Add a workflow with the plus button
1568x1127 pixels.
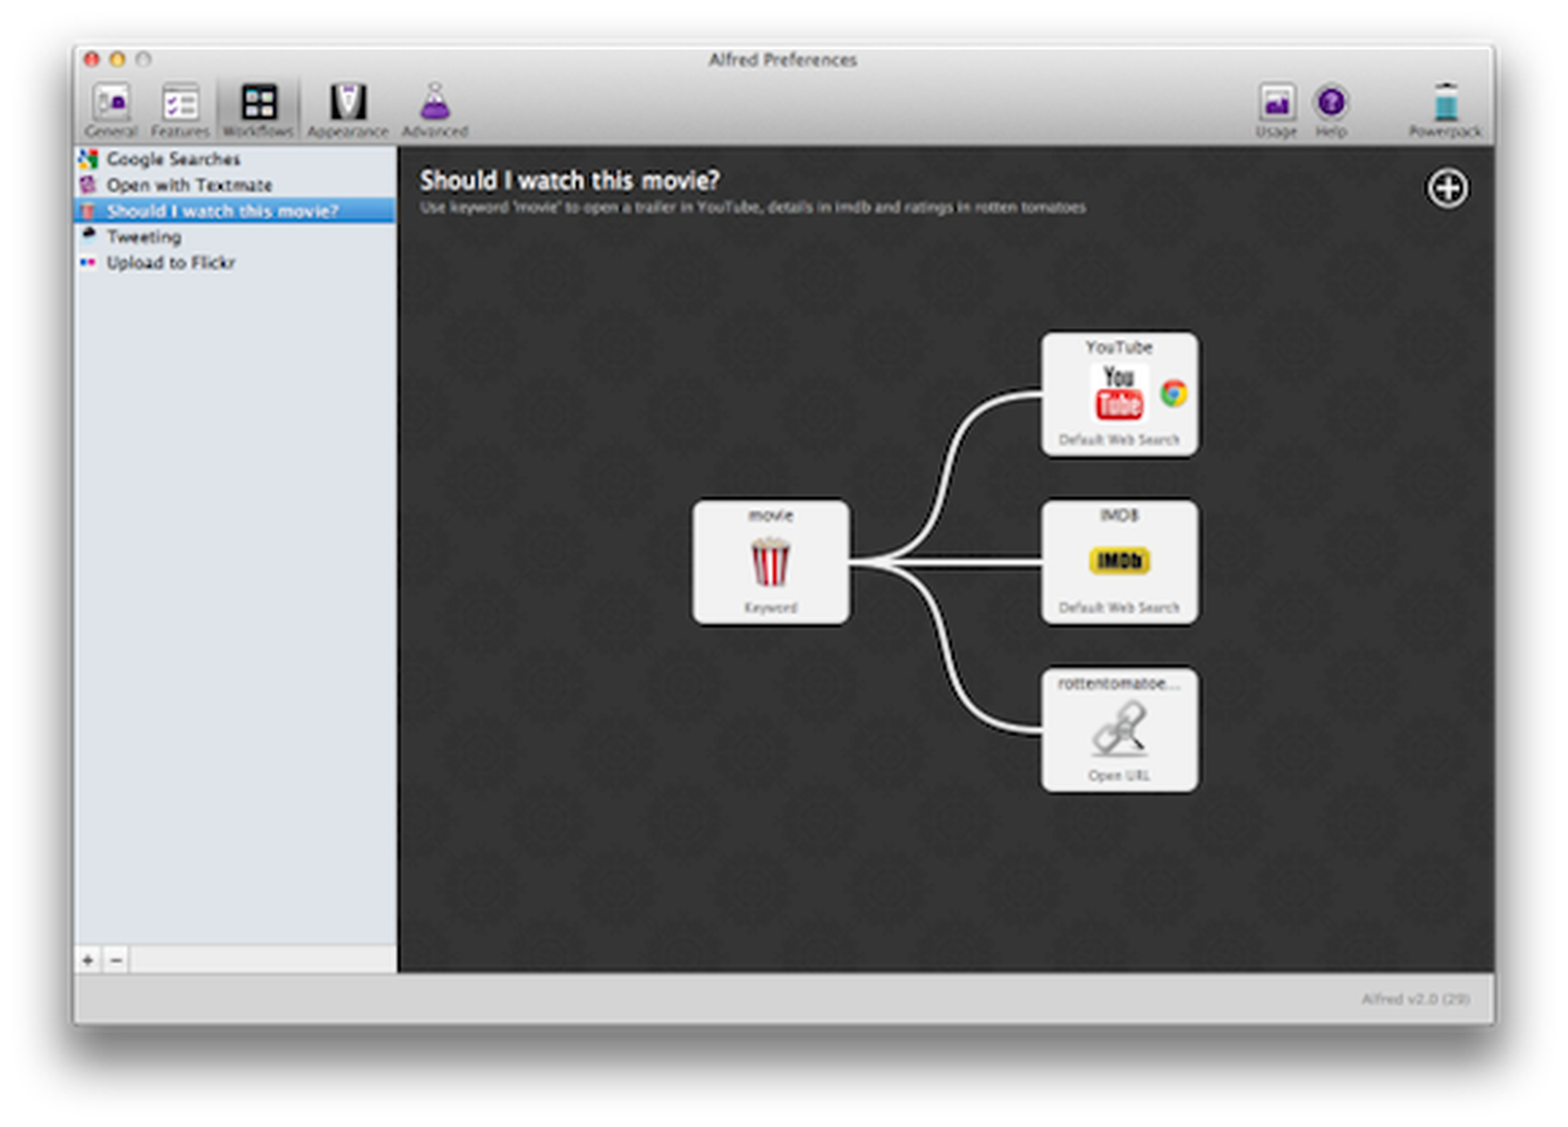[88, 960]
